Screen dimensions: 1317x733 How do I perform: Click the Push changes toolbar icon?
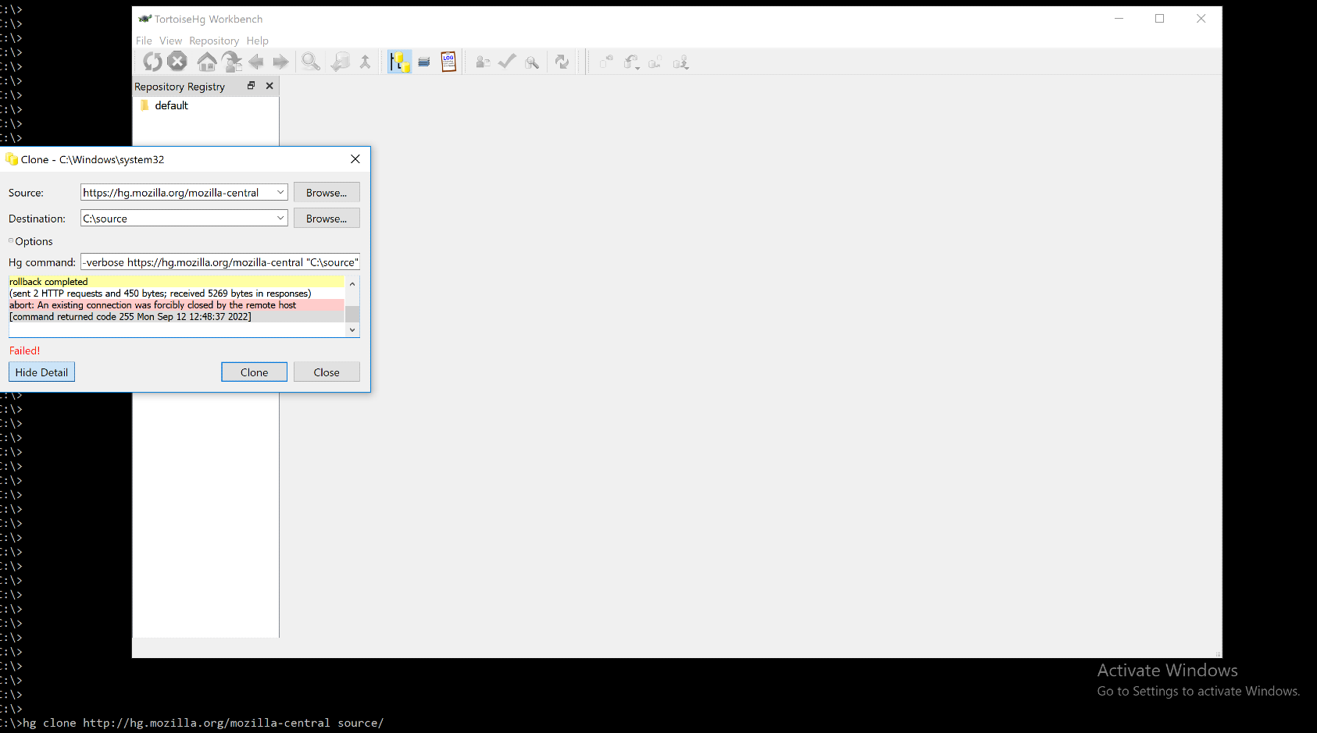click(681, 62)
